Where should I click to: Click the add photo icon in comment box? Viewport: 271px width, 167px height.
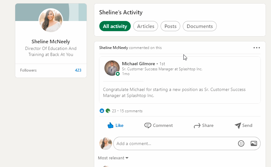254,143
